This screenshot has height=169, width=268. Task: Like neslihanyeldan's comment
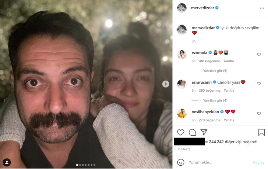tap(259, 113)
